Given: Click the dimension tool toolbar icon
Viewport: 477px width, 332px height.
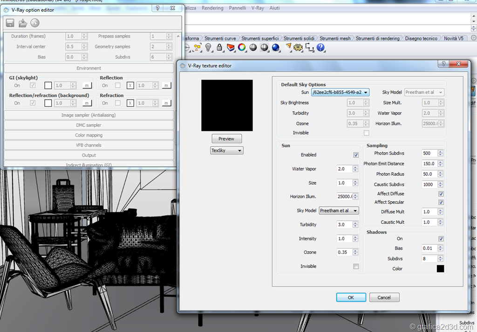Looking at the screenshot, I should (309, 47).
